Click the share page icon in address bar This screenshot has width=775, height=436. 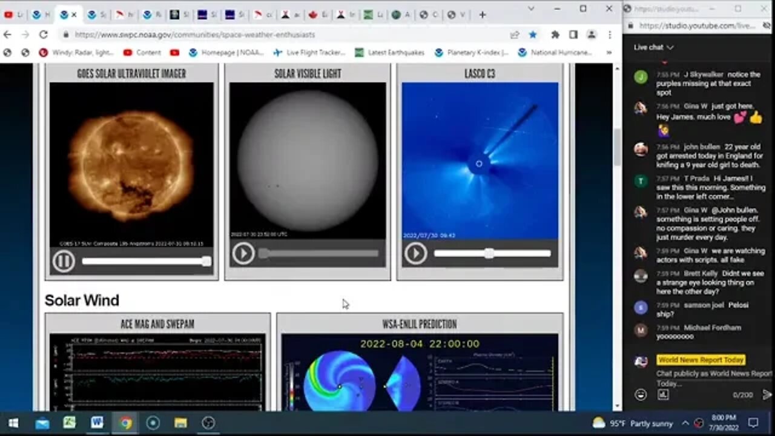click(515, 35)
